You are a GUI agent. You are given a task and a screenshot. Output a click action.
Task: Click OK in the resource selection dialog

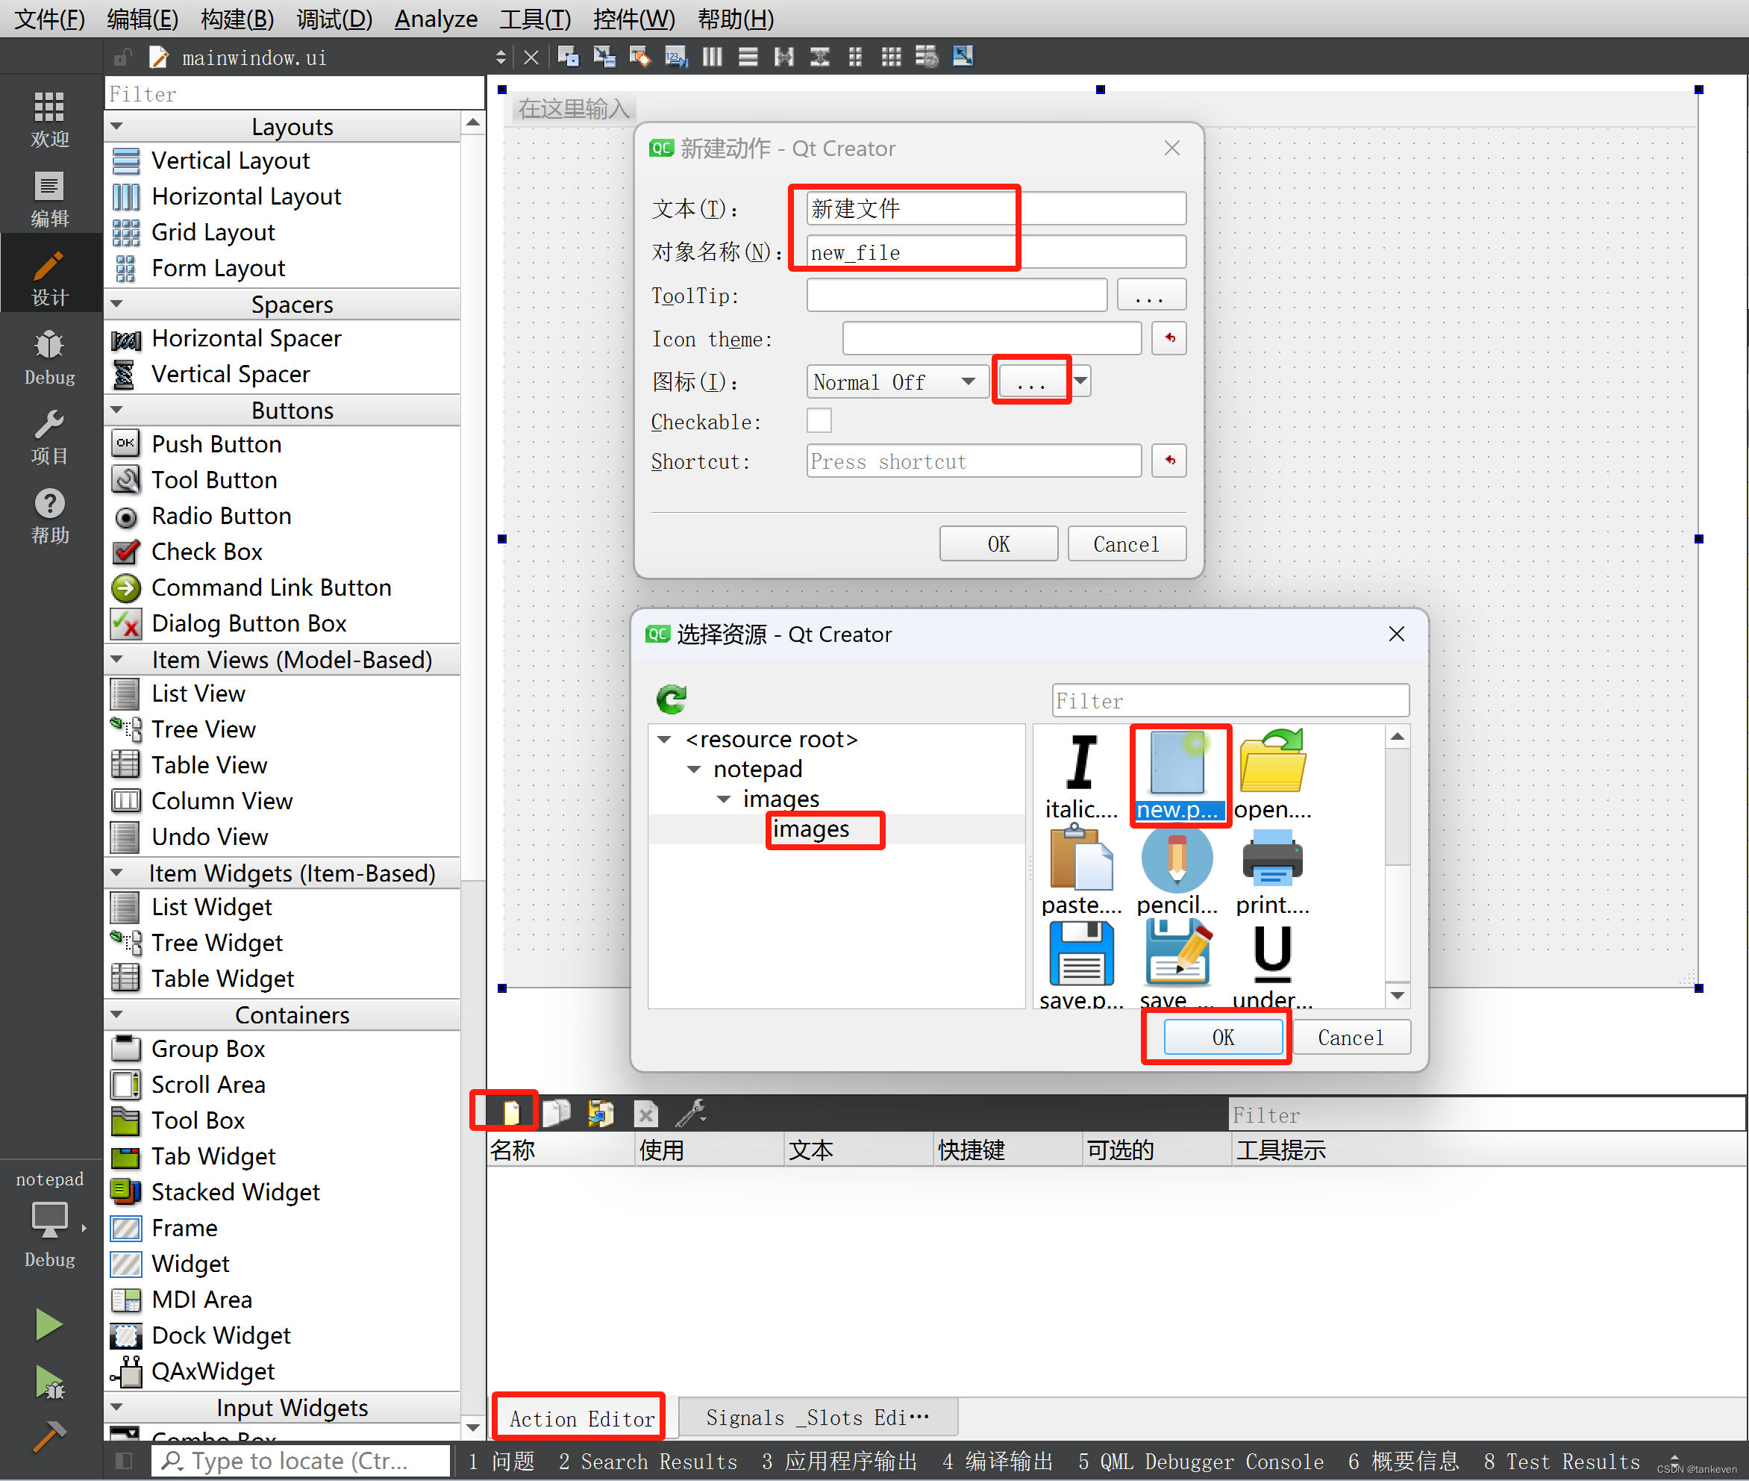tap(1222, 1037)
